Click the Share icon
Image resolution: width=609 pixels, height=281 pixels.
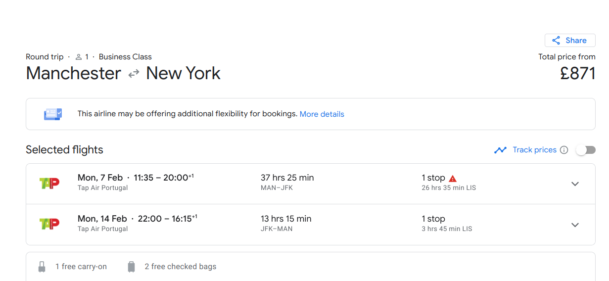[556, 41]
